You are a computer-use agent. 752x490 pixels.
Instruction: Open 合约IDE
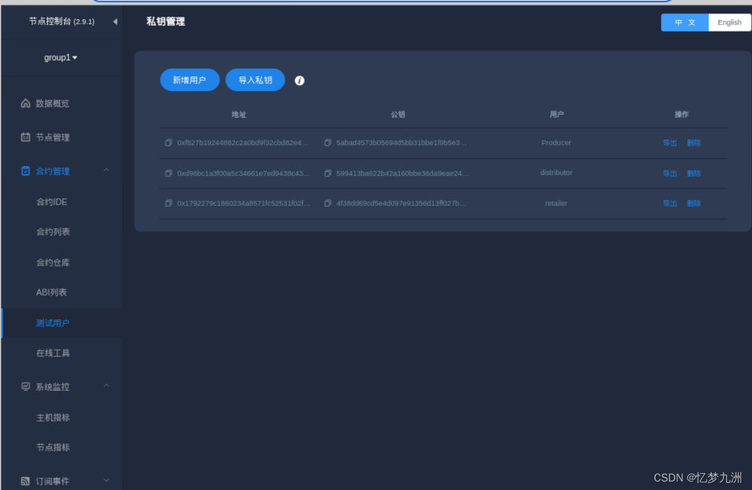point(52,202)
